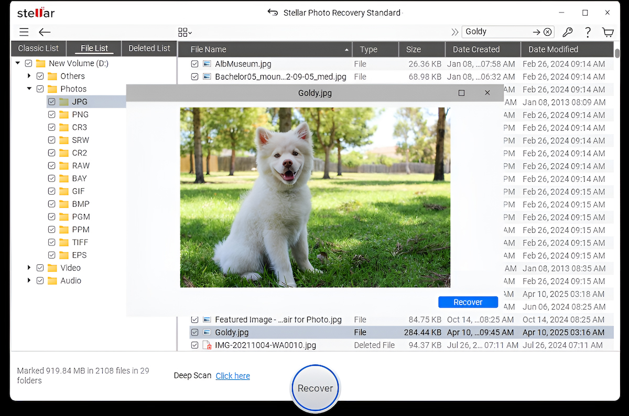The width and height of the screenshot is (629, 416).
Task: Expand the Video folder
Action: pyautogui.click(x=29, y=267)
